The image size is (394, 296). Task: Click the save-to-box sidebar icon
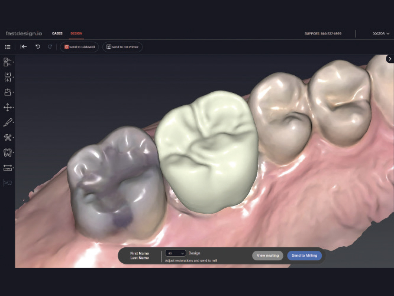7,92
